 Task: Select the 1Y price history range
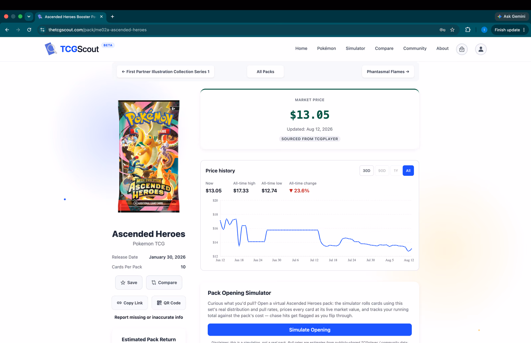tap(396, 171)
